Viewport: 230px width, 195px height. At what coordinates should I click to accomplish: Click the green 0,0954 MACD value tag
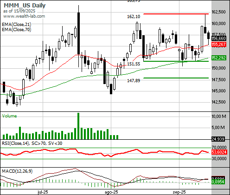(218, 182)
